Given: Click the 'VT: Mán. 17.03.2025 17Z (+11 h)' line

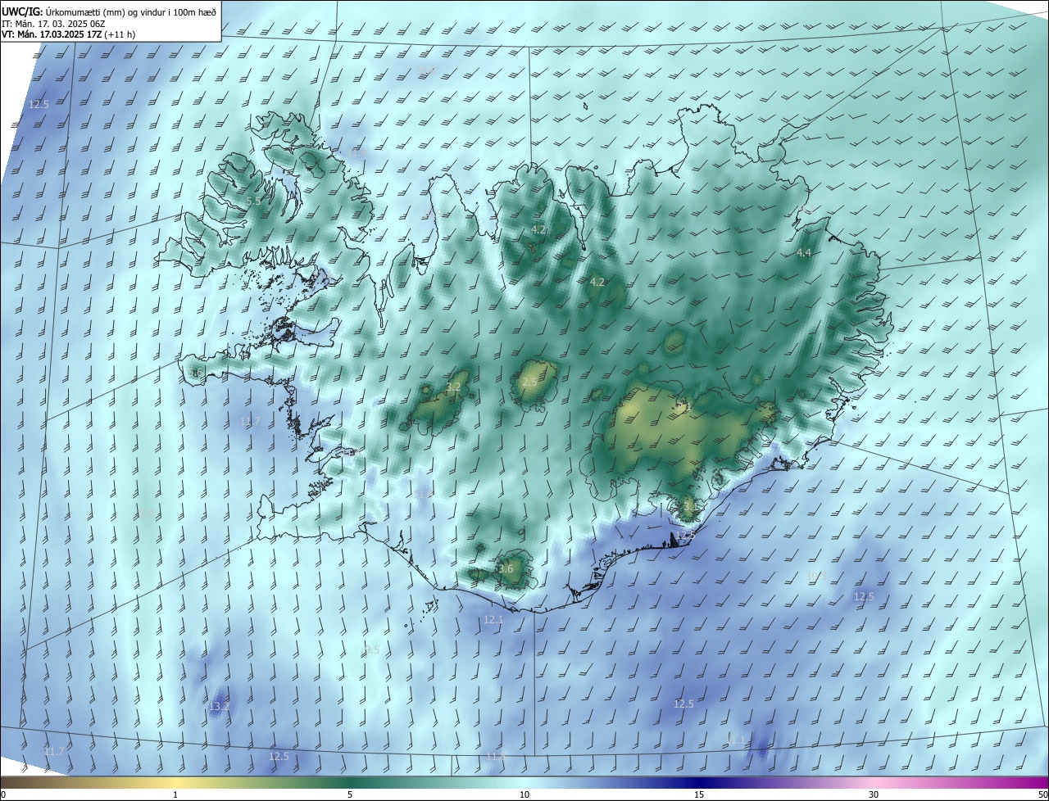Looking at the screenshot, I should pos(69,34).
